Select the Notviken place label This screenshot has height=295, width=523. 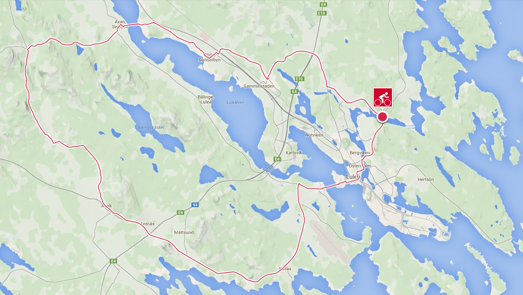(314, 135)
